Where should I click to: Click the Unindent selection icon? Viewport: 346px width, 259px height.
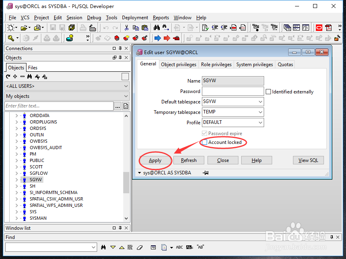[x=224, y=28]
